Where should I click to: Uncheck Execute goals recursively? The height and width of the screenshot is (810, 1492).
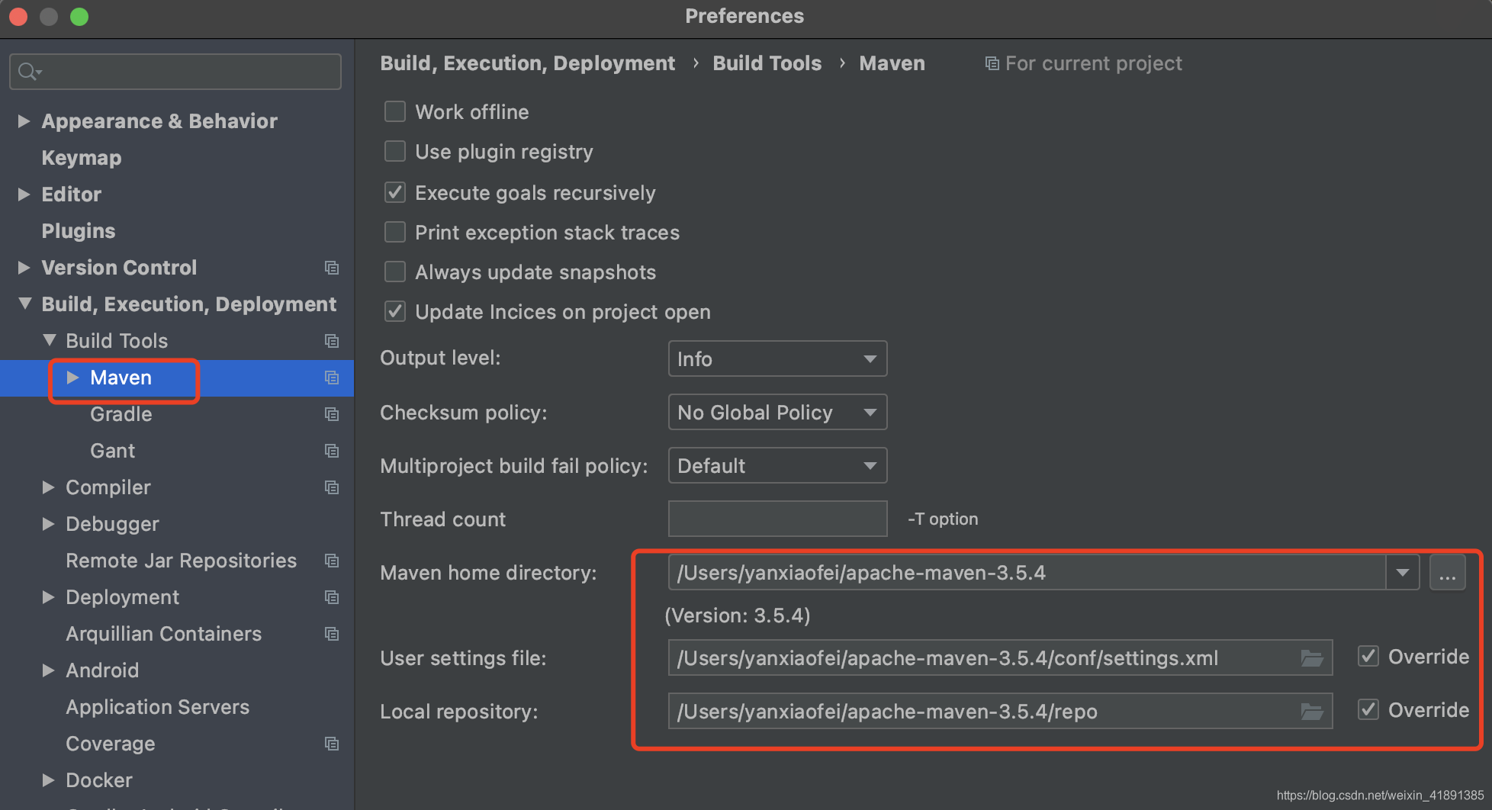pyautogui.click(x=395, y=193)
